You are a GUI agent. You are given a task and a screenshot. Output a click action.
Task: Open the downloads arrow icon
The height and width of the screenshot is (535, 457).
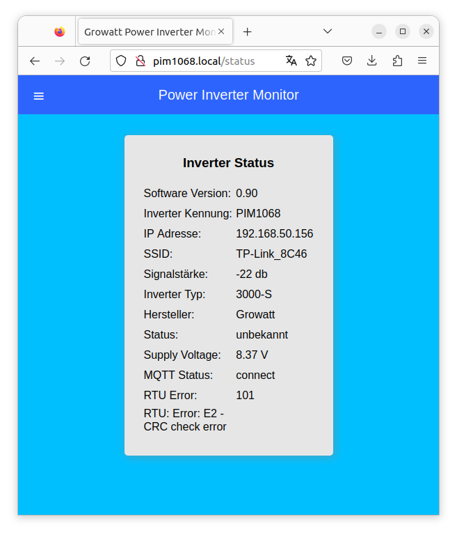pos(372,61)
